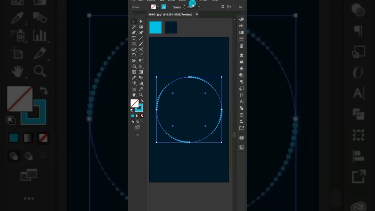Image resolution: width=375 pixels, height=211 pixels.
Task: Select the Direct Selection tool
Action: click(x=141, y=21)
